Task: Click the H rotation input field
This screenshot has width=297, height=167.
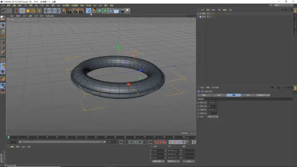Action: [x=189, y=150]
